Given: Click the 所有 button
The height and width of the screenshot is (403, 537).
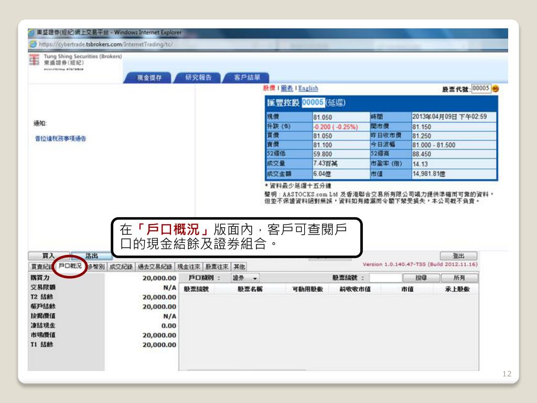Looking at the screenshot, I should click(459, 278).
